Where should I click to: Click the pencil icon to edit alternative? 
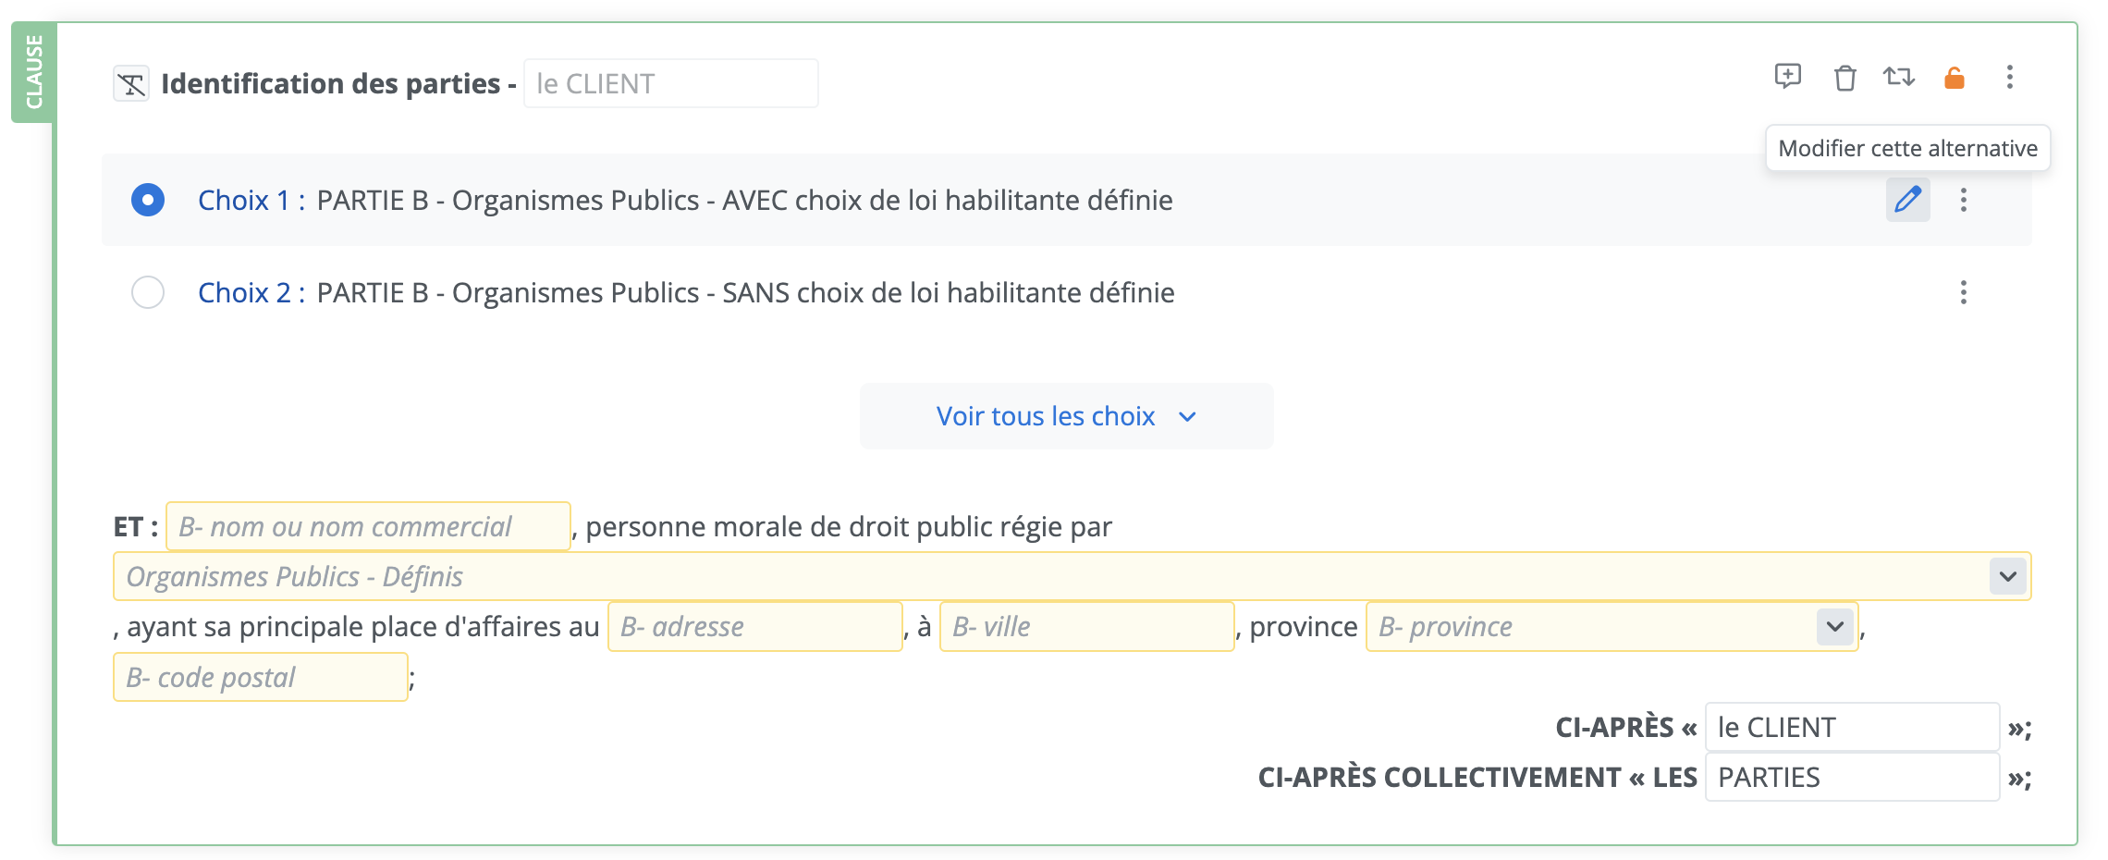click(1907, 200)
